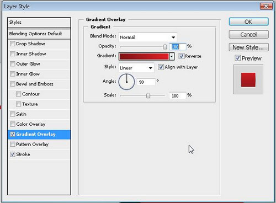
Task: Click the Opacity slider handle
Action: pyautogui.click(x=165, y=47)
